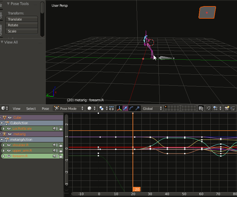The width and height of the screenshot is (237, 197).
Task: Toggle visibility eye of Cube channel
Action: click(x=10, y=117)
